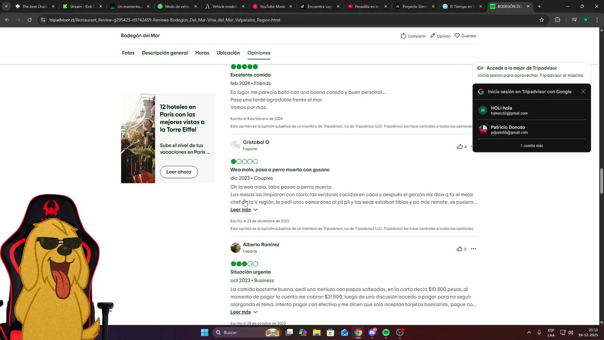Switch to Descripción general tab
604x340 pixels.
(x=165, y=53)
